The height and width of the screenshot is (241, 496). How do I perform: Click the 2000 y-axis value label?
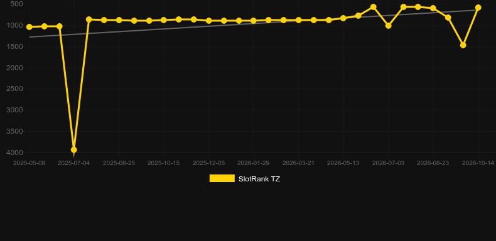(x=15, y=68)
